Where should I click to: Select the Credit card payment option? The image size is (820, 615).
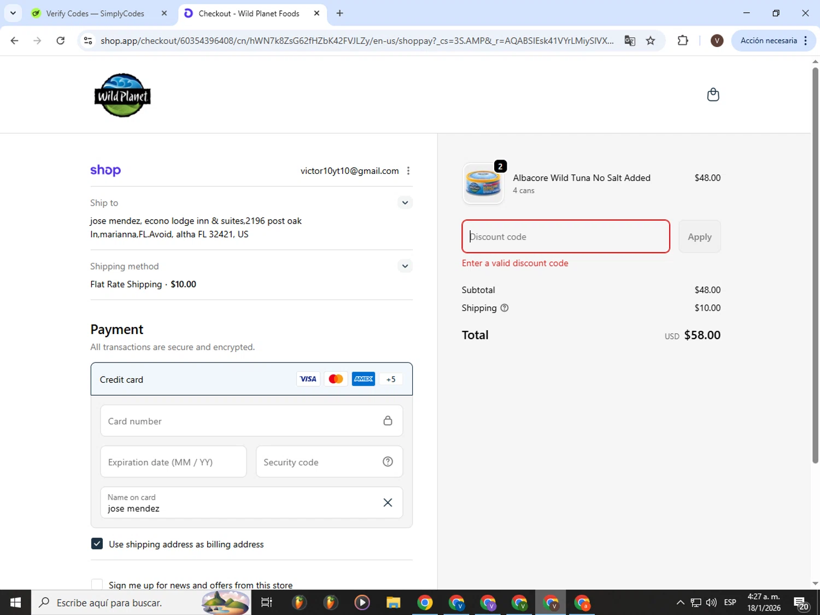pyautogui.click(x=251, y=379)
